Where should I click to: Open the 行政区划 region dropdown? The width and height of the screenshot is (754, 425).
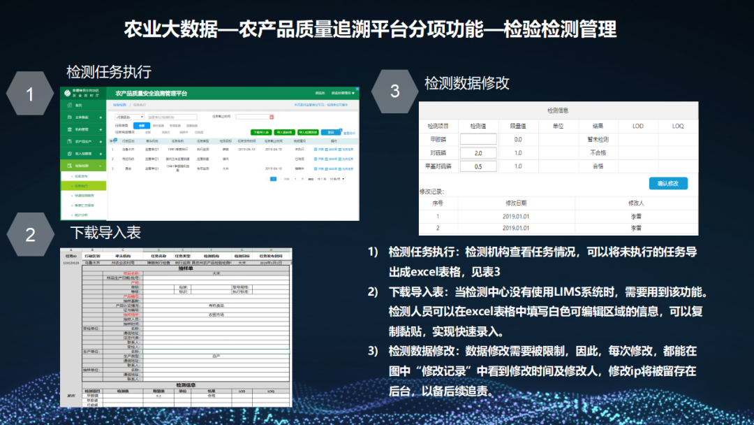coord(129,117)
